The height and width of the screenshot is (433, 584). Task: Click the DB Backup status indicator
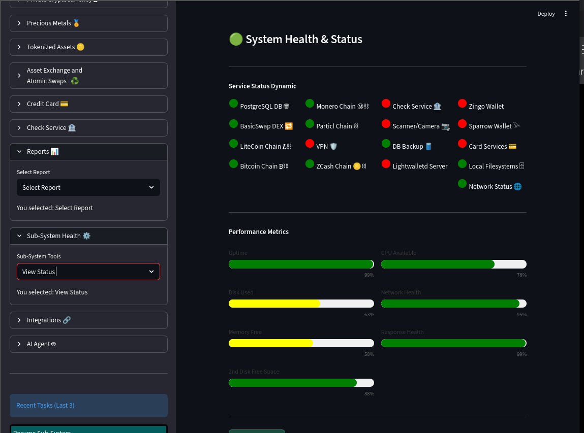coord(386,144)
